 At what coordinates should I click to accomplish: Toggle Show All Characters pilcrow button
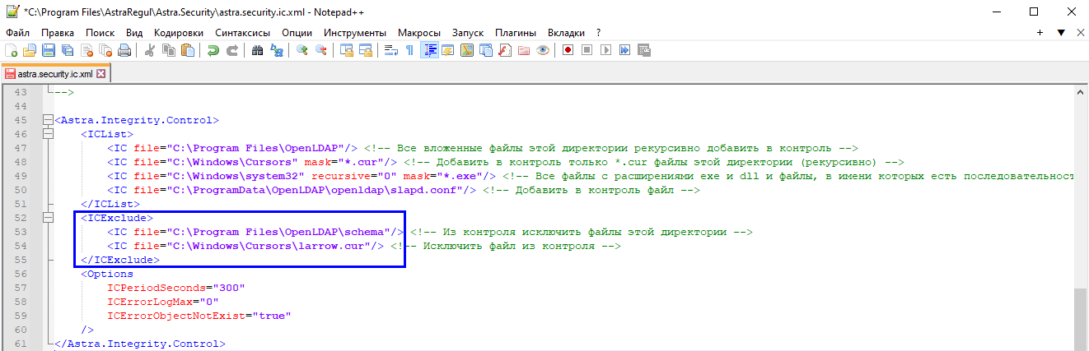coord(409,50)
